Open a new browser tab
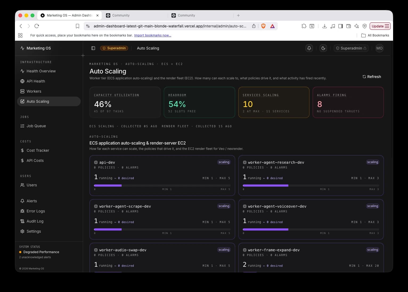Viewport: 408px width, 292px height. [238, 15]
